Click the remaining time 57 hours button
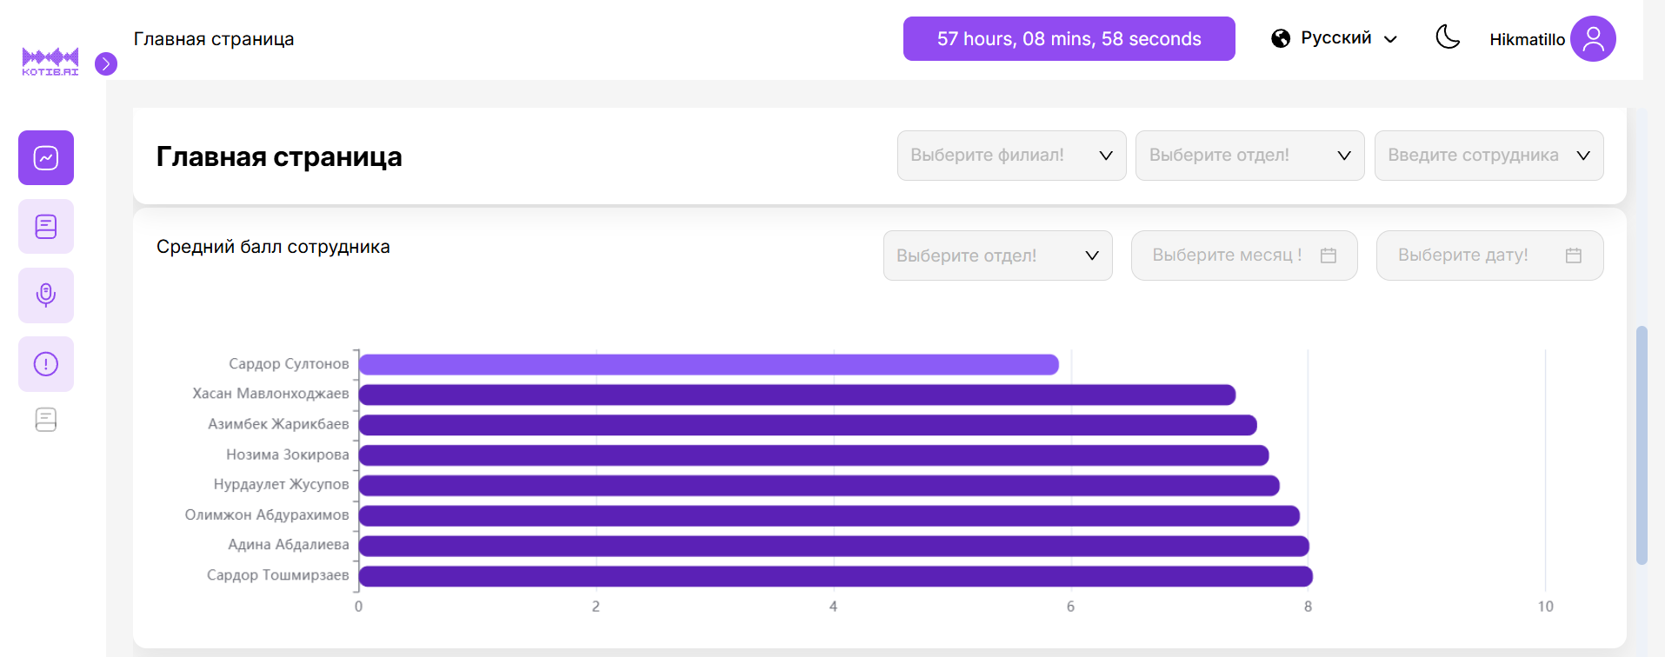Image resolution: width=1665 pixels, height=657 pixels. point(1069,39)
